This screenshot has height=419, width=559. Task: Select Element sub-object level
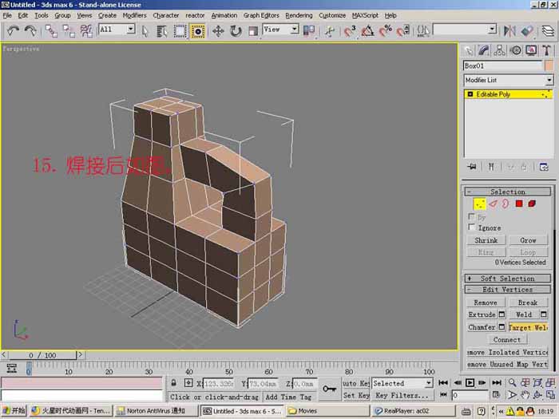(x=532, y=204)
